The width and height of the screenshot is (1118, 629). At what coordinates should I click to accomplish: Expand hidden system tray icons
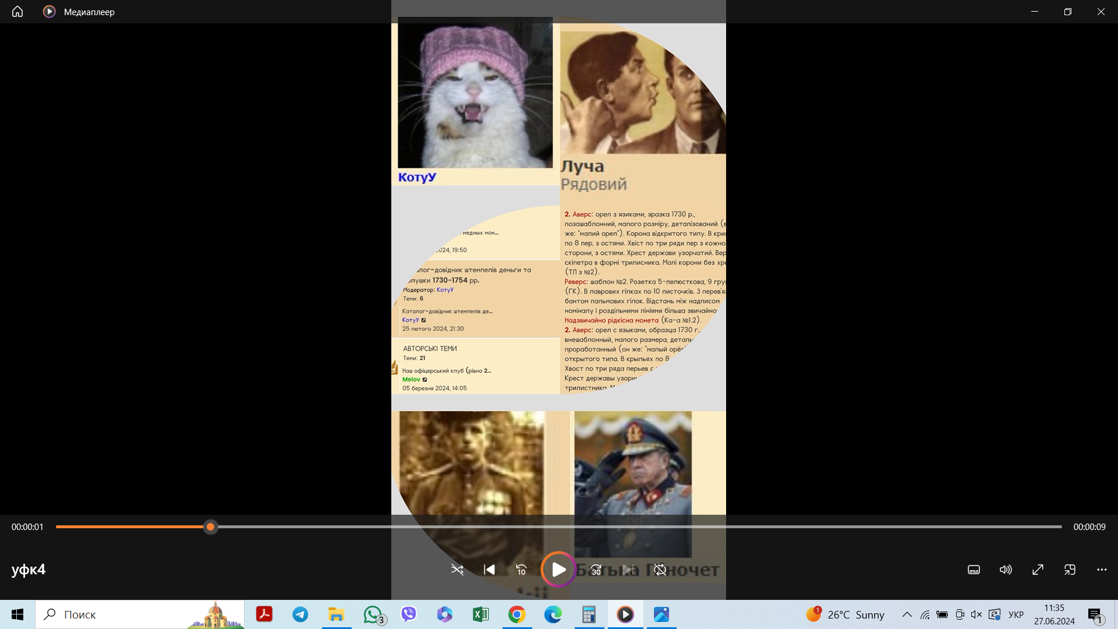907,614
